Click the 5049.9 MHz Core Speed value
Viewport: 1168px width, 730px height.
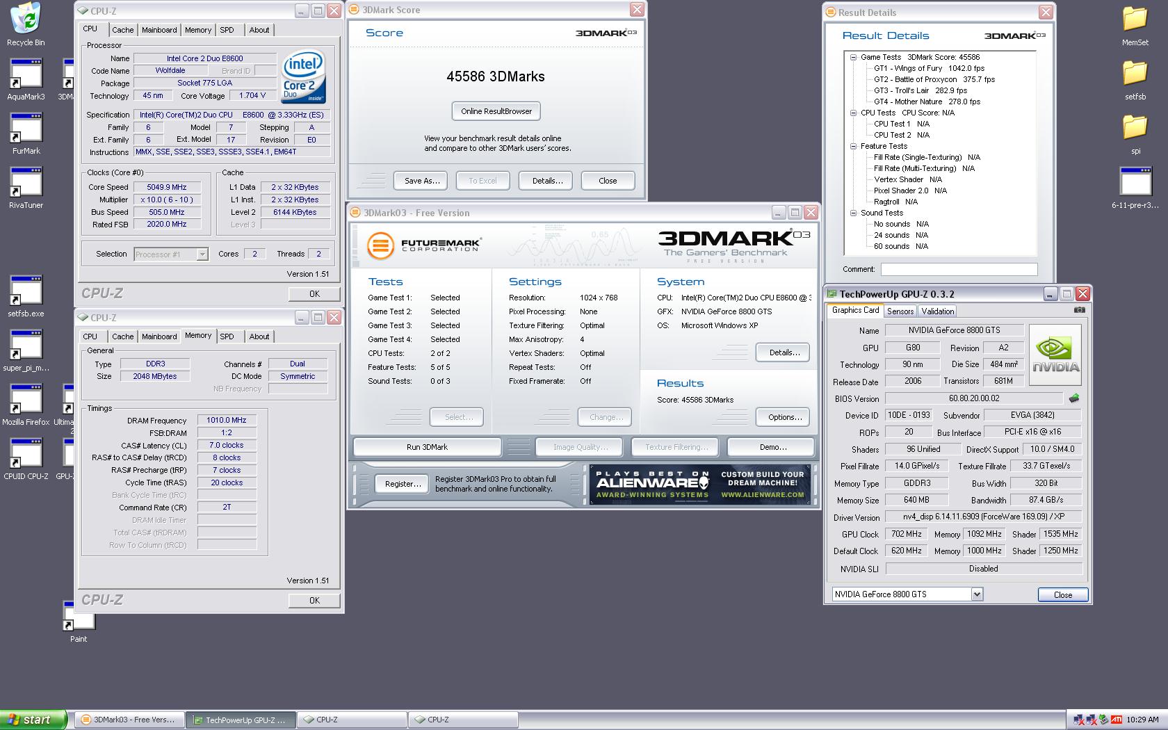pos(166,187)
